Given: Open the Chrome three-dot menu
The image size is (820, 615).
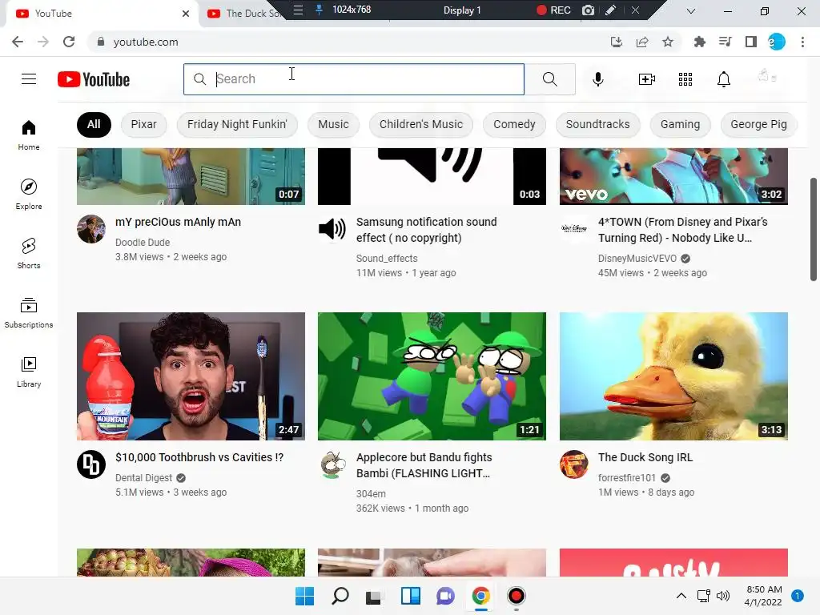Looking at the screenshot, I should tap(802, 42).
